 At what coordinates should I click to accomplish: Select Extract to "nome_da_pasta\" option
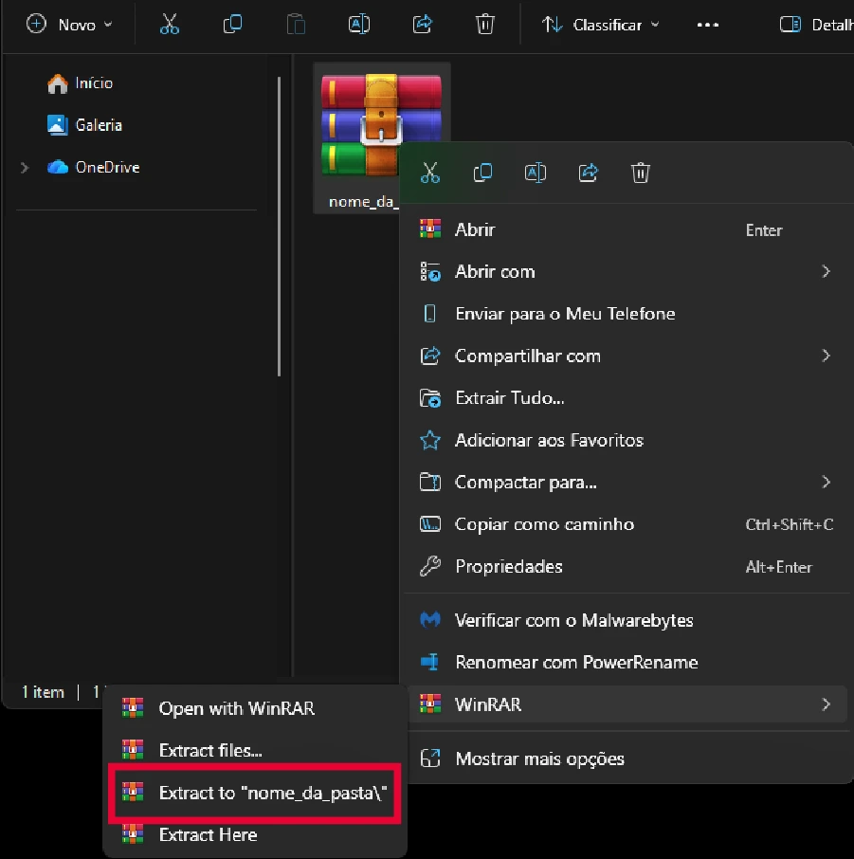pyautogui.click(x=273, y=793)
